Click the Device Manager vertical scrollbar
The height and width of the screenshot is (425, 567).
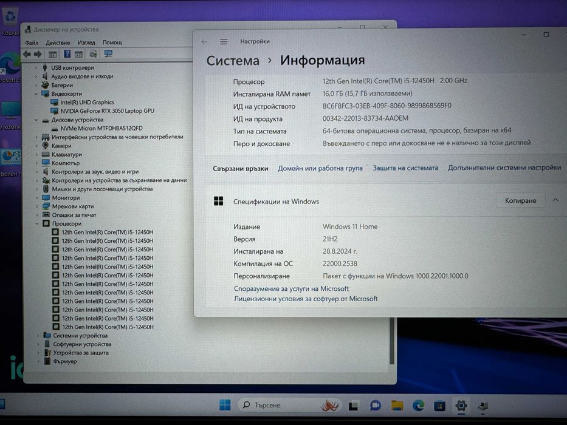point(391,341)
